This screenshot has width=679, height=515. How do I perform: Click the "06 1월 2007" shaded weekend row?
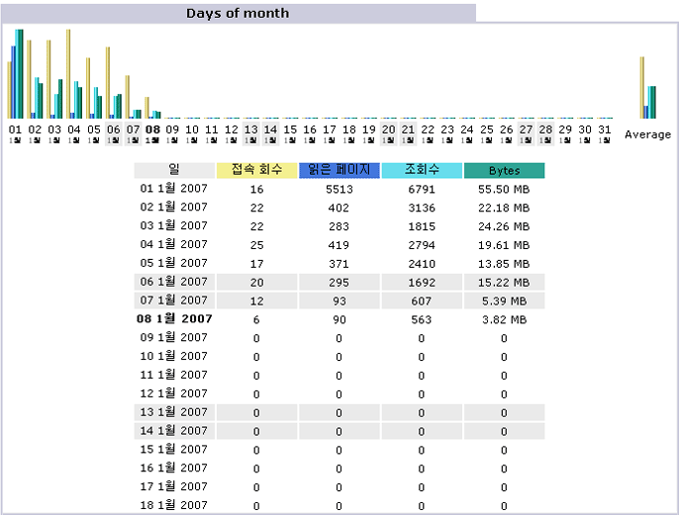(x=174, y=282)
